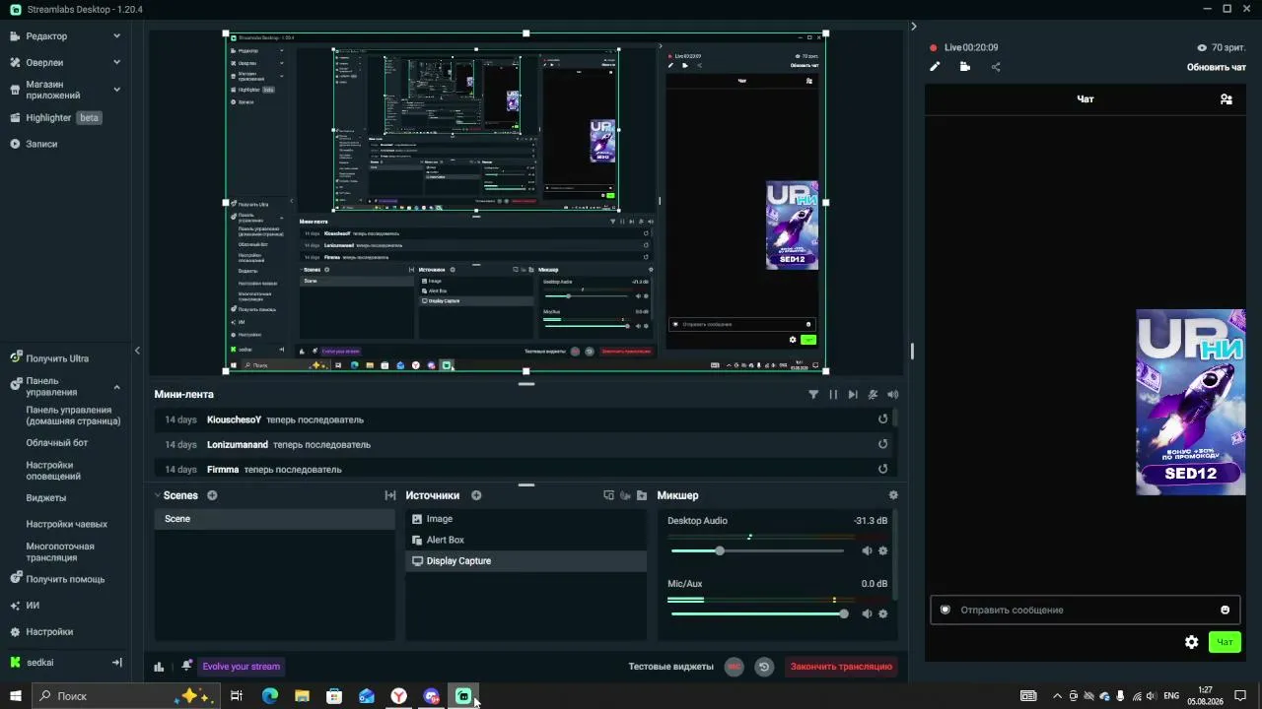Expand the Магазин приложений section
Screen dimensions: 1262x709
tap(116, 90)
